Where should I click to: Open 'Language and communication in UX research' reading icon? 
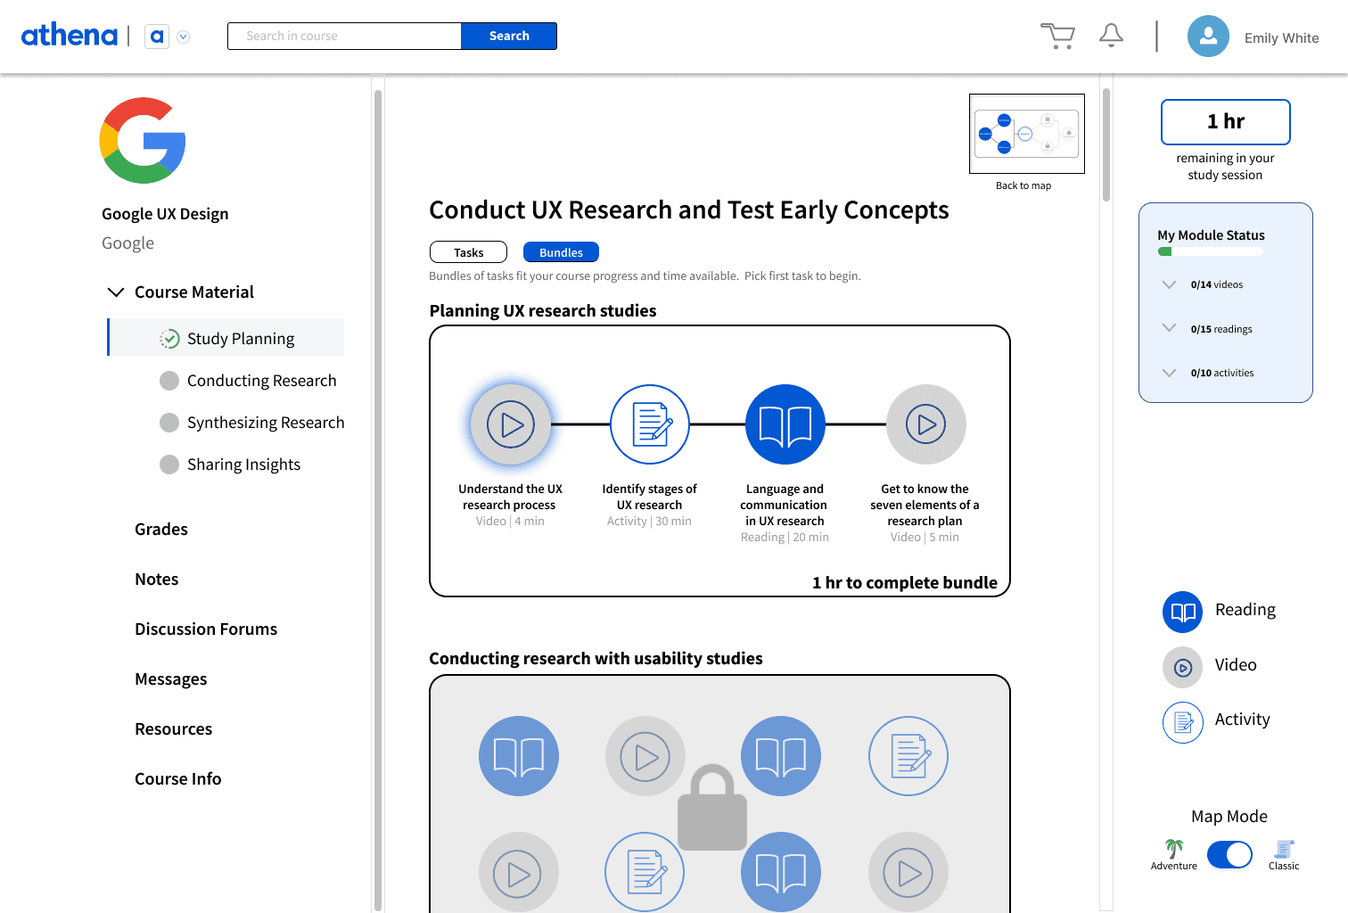(x=785, y=424)
